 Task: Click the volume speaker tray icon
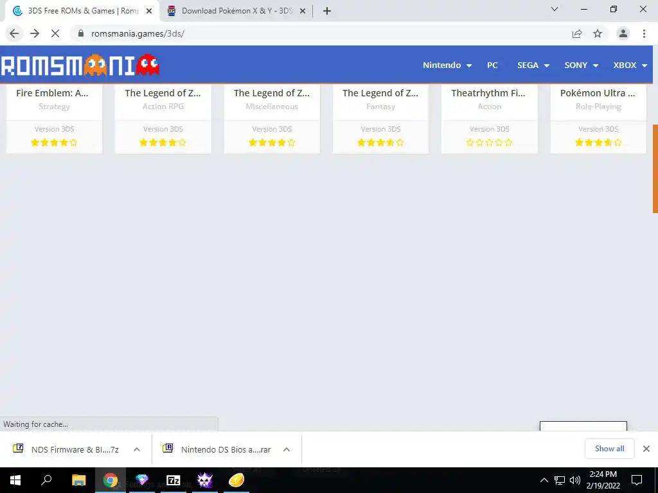(x=575, y=480)
